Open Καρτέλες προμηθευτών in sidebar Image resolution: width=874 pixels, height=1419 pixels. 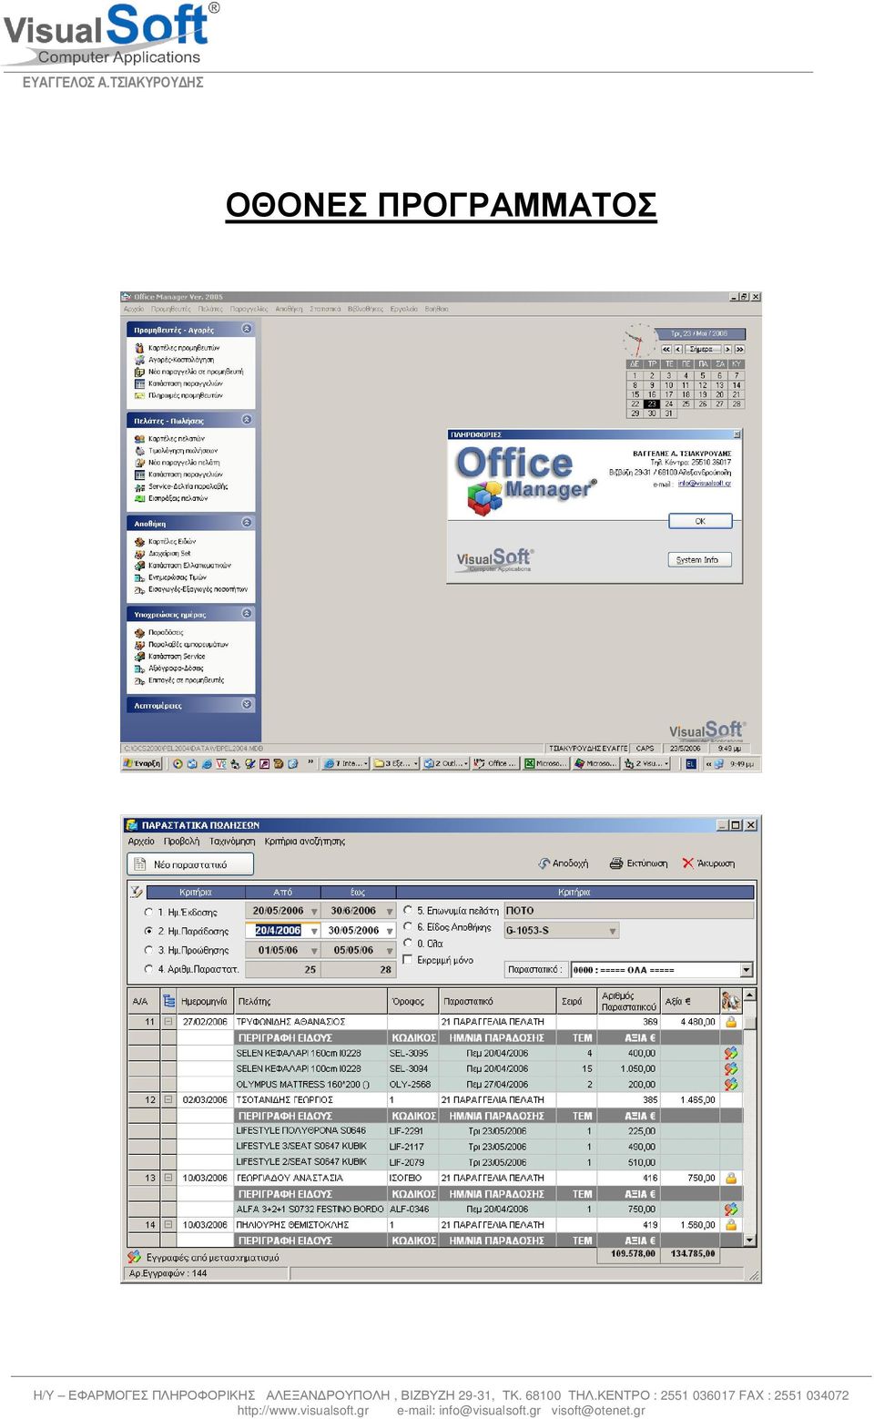click(x=184, y=348)
